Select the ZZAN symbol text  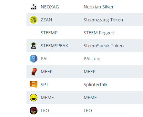(46, 20)
